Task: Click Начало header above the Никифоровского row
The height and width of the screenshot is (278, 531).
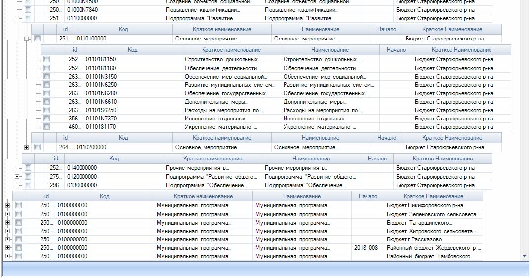Action: pos(368,196)
